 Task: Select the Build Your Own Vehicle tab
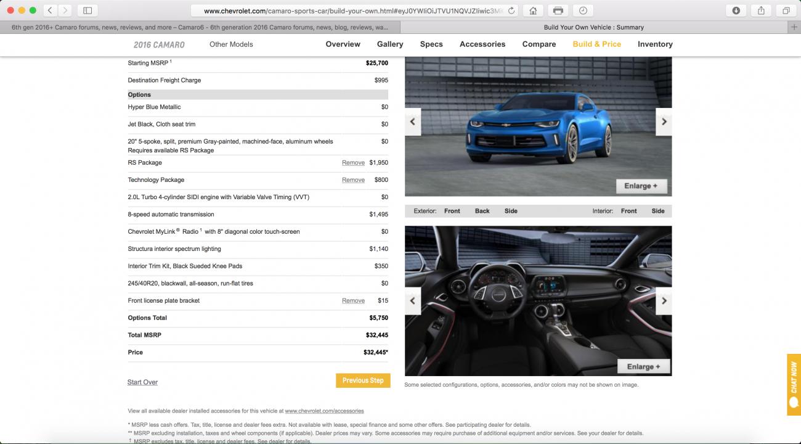coord(593,27)
